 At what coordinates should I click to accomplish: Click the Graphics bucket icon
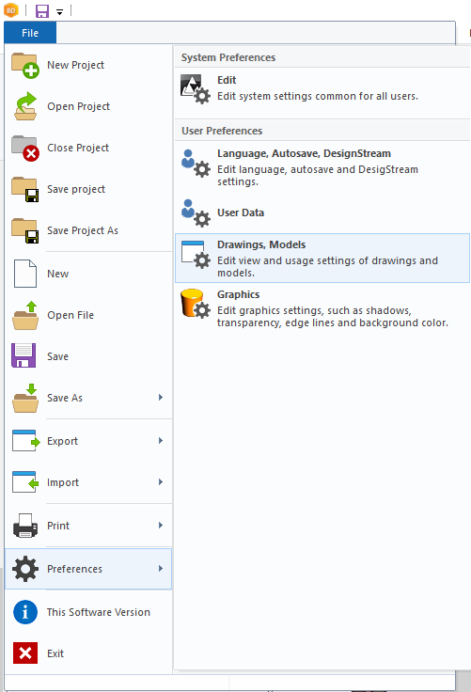tap(196, 304)
